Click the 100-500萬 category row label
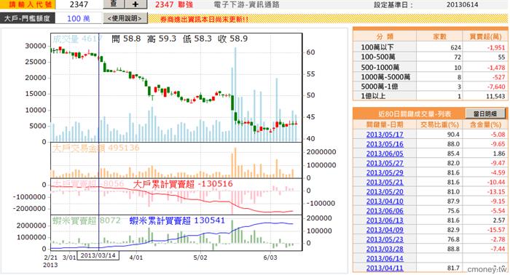Screen dimensions: 510x275 point(378,57)
